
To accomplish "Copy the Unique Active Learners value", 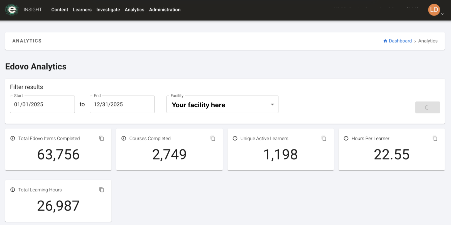I will [324, 138].
